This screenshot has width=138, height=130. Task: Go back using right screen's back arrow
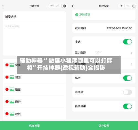73,6
